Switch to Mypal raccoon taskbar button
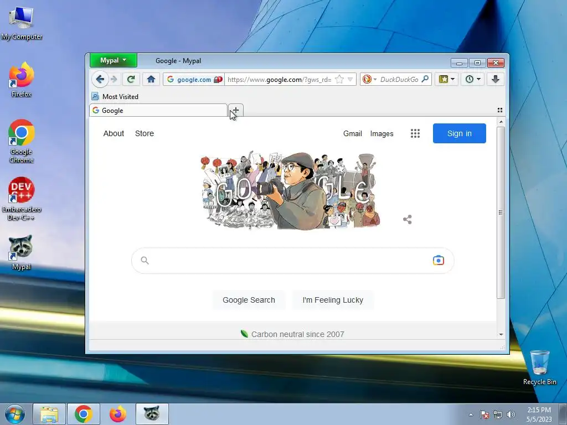This screenshot has width=567, height=425. pyautogui.click(x=152, y=414)
